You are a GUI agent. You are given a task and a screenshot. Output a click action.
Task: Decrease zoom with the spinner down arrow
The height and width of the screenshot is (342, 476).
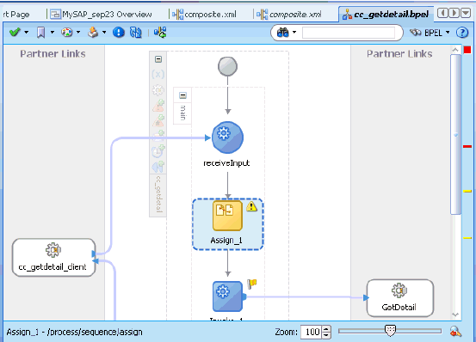[x=326, y=335]
